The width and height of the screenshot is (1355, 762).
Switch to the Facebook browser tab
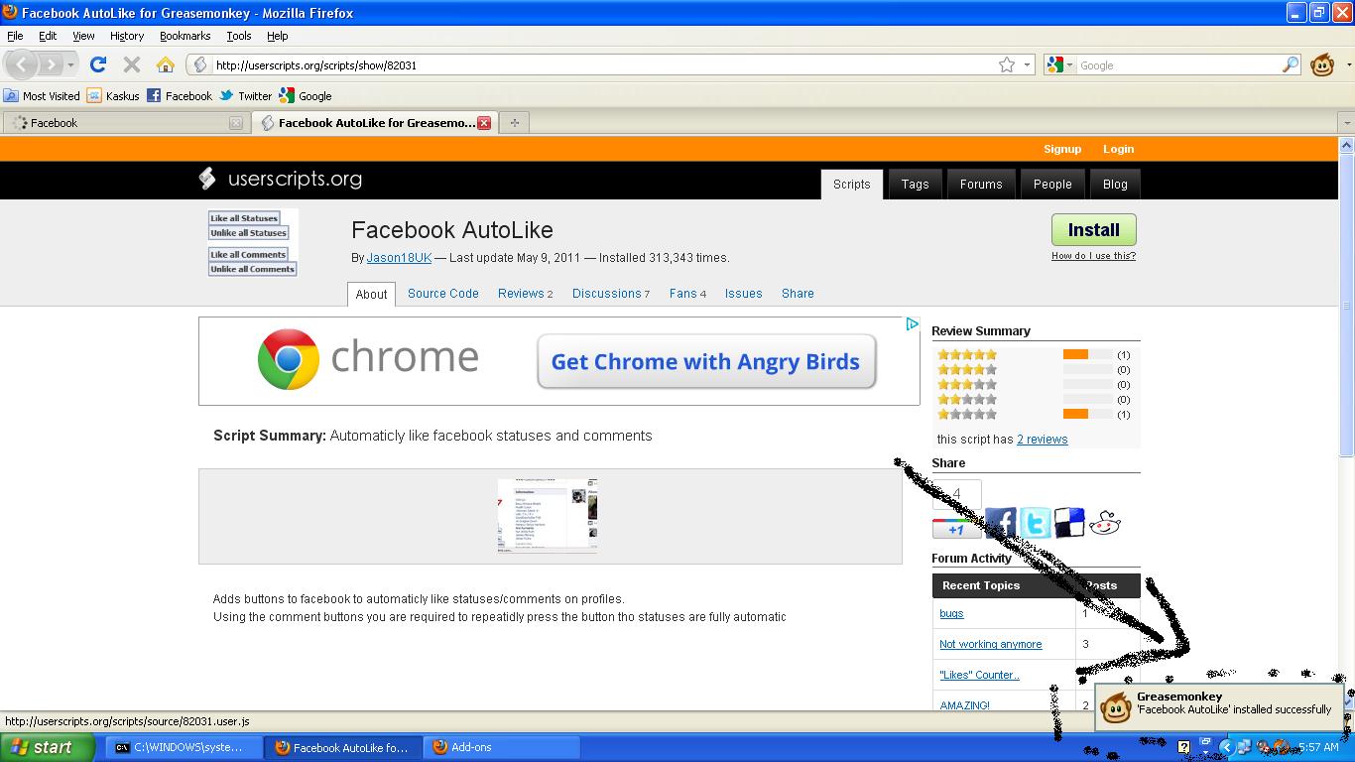(x=125, y=123)
